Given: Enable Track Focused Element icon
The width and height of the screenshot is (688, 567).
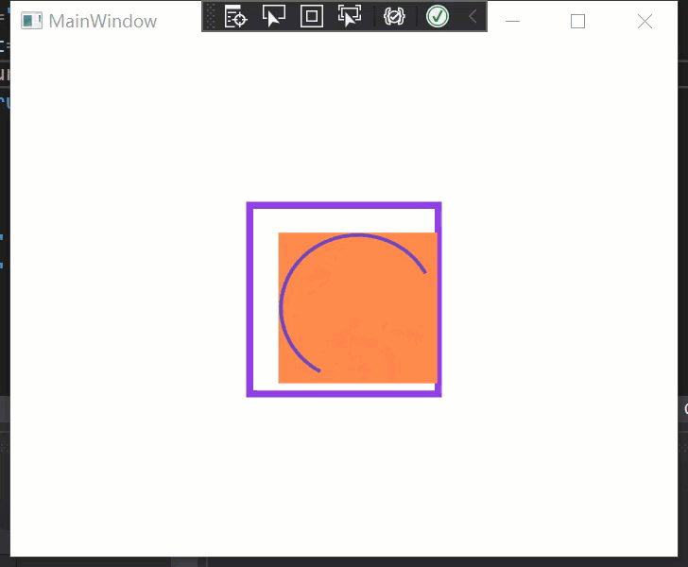Looking at the screenshot, I should point(350,16).
